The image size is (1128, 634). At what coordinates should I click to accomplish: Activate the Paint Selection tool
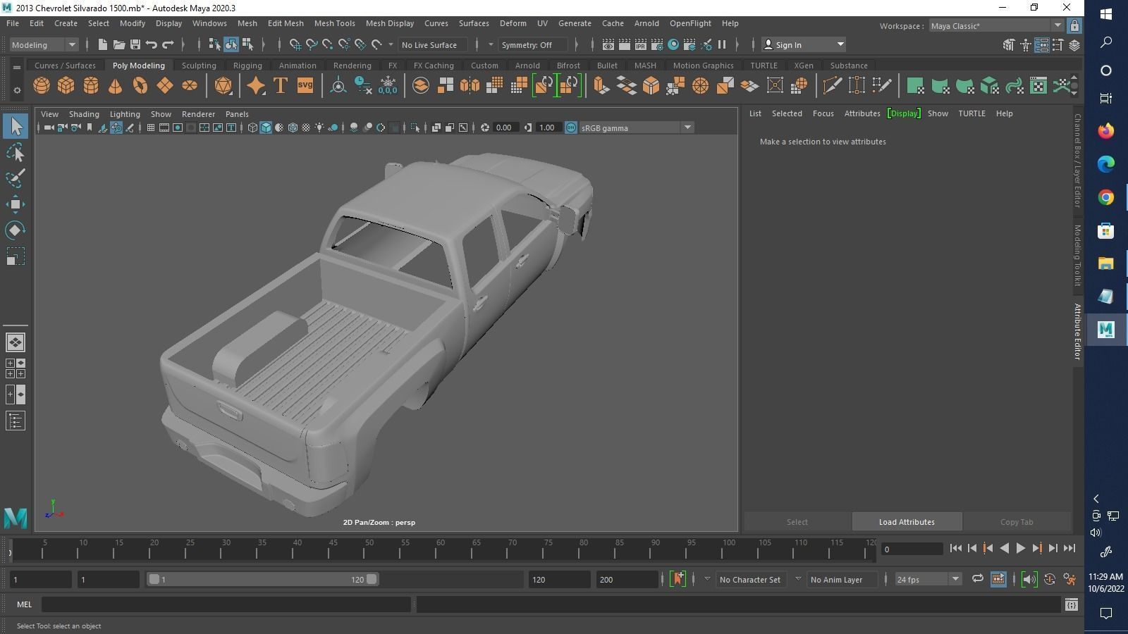[x=16, y=178]
